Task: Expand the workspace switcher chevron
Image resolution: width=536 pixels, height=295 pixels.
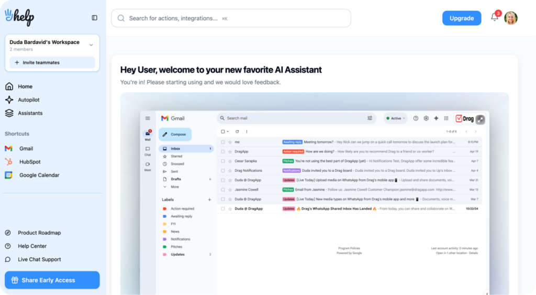Action: click(91, 45)
